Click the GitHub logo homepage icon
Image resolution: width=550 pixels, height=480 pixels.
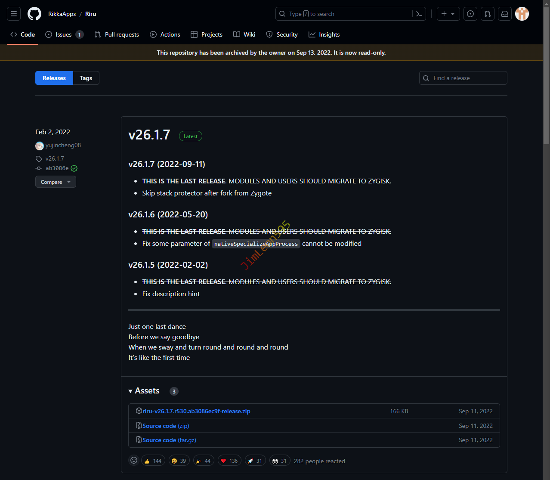point(34,14)
